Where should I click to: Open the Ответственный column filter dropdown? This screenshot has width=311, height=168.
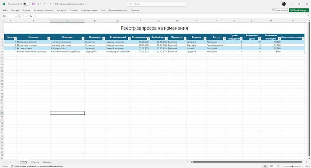coord(129,39)
